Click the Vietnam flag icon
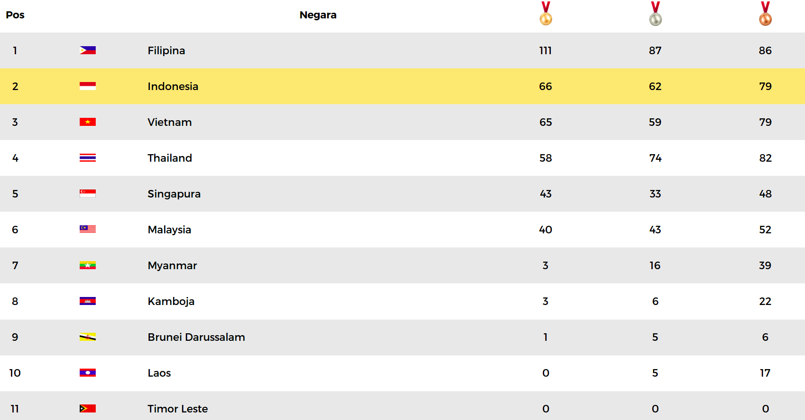The width and height of the screenshot is (805, 420). pyautogui.click(x=88, y=122)
